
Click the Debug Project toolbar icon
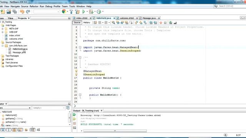[91, 11]
